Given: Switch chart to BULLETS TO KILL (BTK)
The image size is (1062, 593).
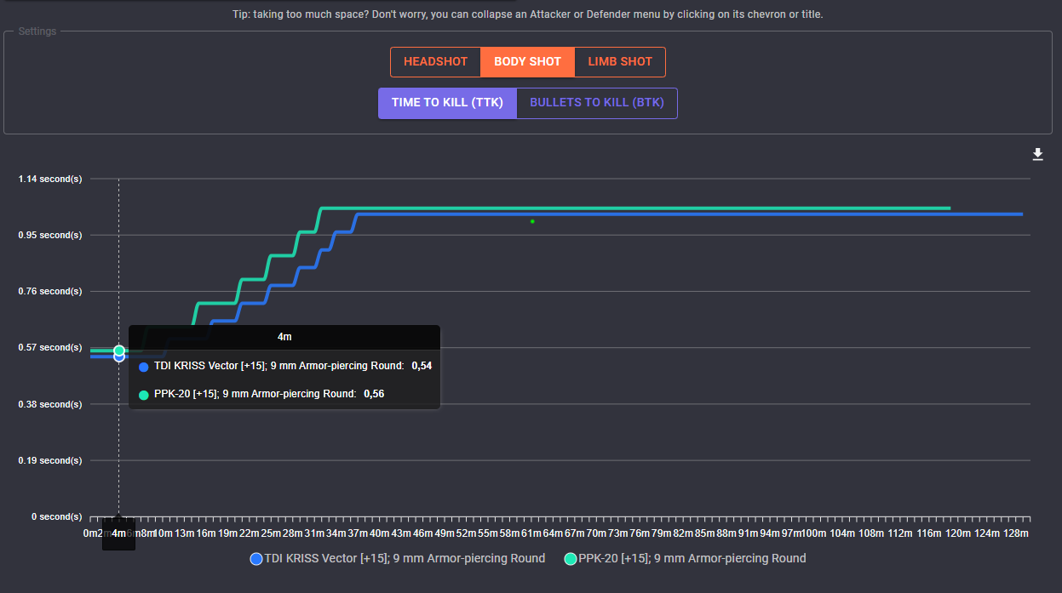Looking at the screenshot, I should point(597,103).
